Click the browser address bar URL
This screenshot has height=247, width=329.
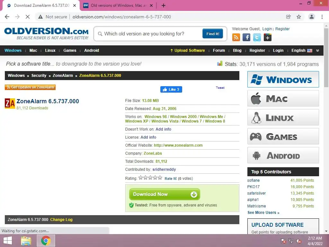122,17
